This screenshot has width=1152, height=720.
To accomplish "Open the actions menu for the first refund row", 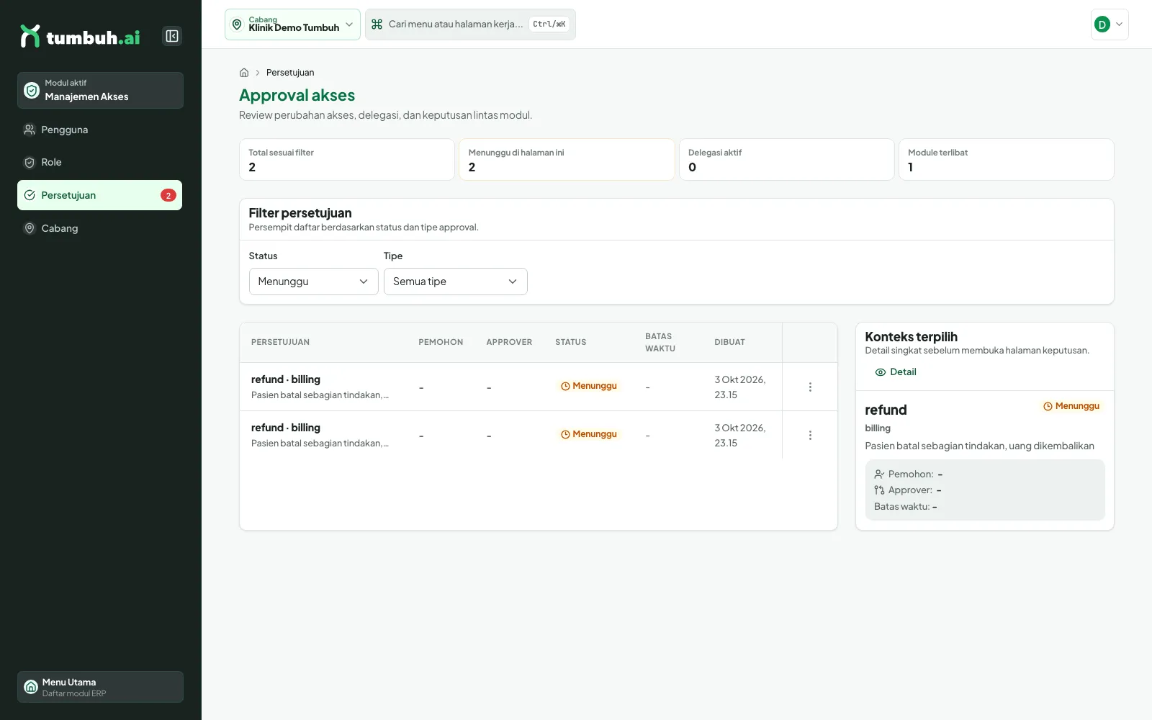I will pos(810,387).
